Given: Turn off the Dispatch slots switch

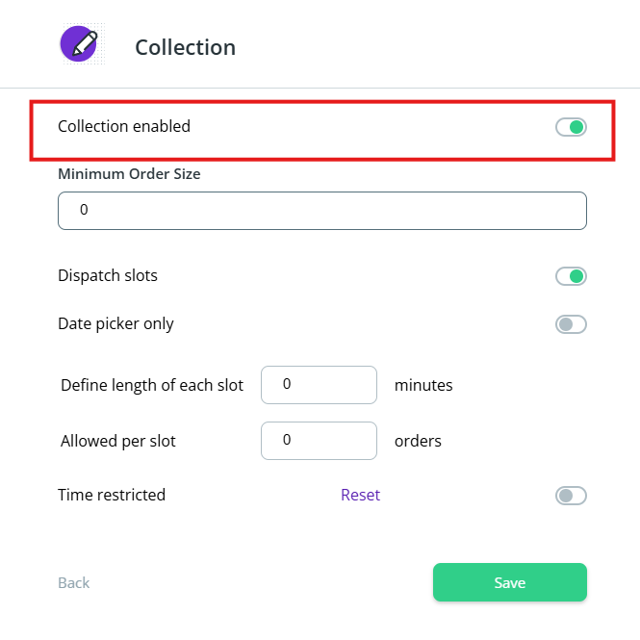Looking at the screenshot, I should tap(571, 277).
